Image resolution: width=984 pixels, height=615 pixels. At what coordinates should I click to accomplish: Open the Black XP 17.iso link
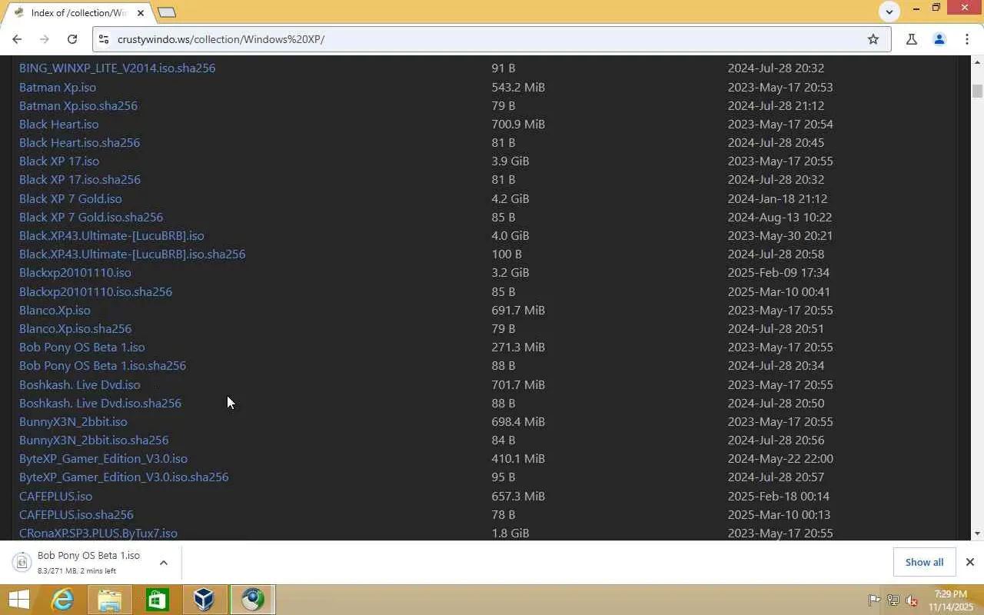point(59,161)
